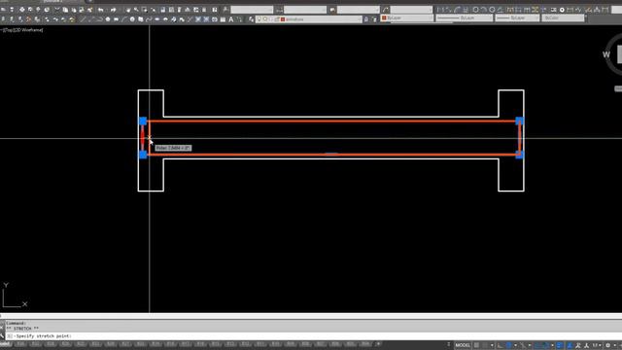
Task: Click the Text Style icon
Action: pos(225,10)
